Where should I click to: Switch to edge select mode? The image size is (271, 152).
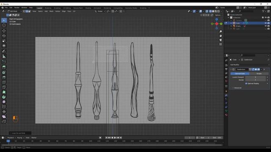coord(27,11)
